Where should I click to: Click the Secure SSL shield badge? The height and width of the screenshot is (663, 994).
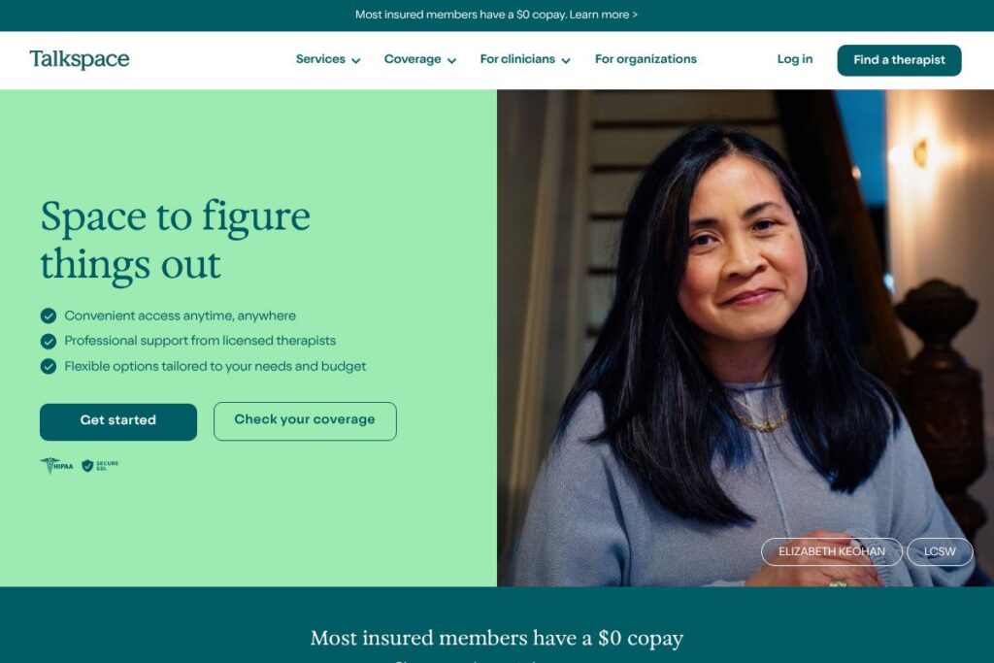point(100,466)
